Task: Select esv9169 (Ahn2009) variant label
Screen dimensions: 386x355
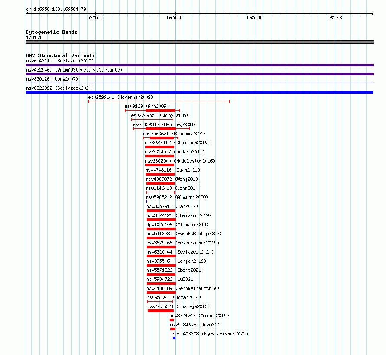Action: (x=147, y=106)
